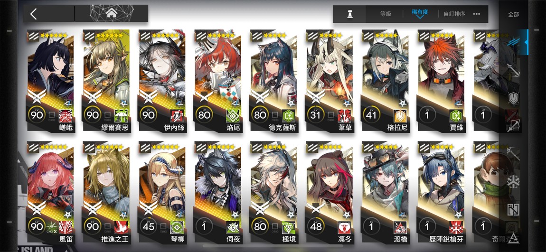Screen dimensions: 546x252
Task: Choose the 渡橋 operator card
Action: click(386, 193)
